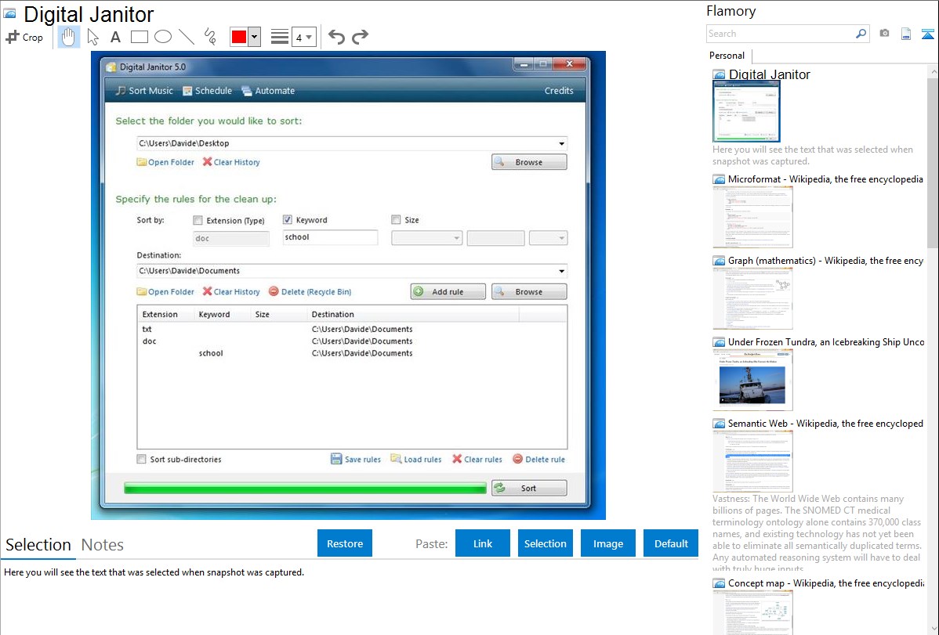Open the color picker dropdown arrow
The image size is (939, 635).
coord(254,37)
